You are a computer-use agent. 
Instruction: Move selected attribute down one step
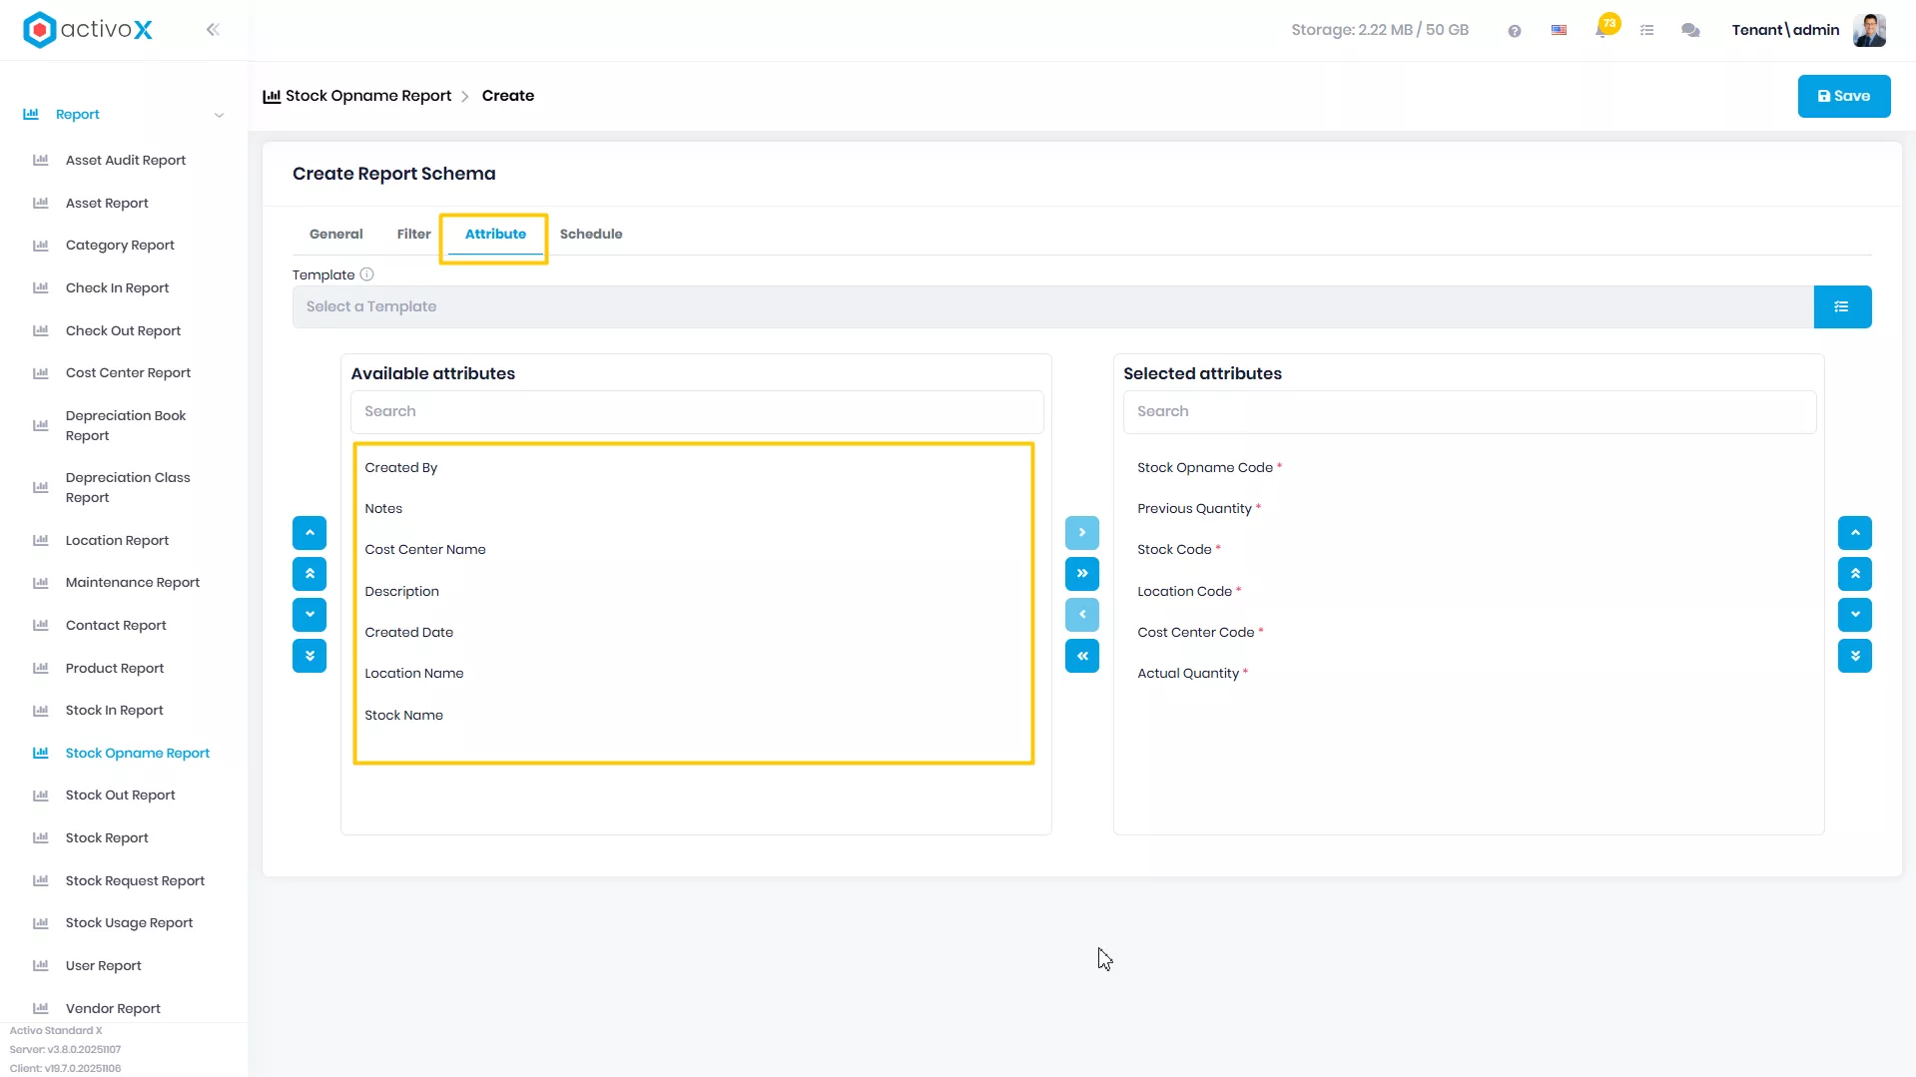(x=1855, y=615)
